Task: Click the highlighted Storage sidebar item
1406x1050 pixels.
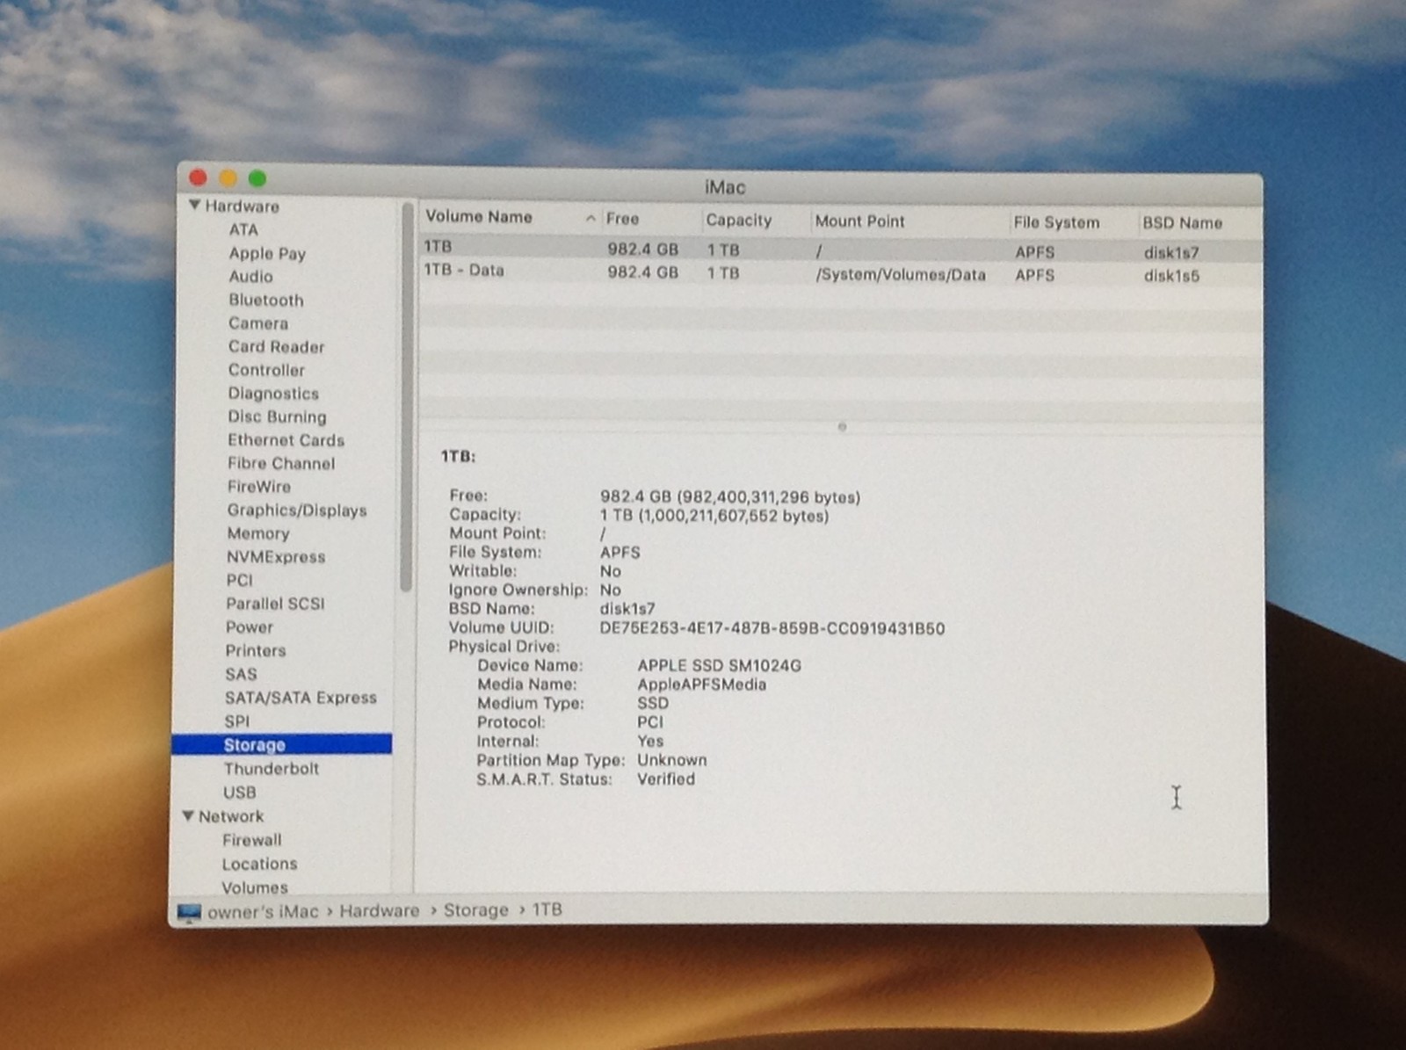Action: pyautogui.click(x=282, y=745)
